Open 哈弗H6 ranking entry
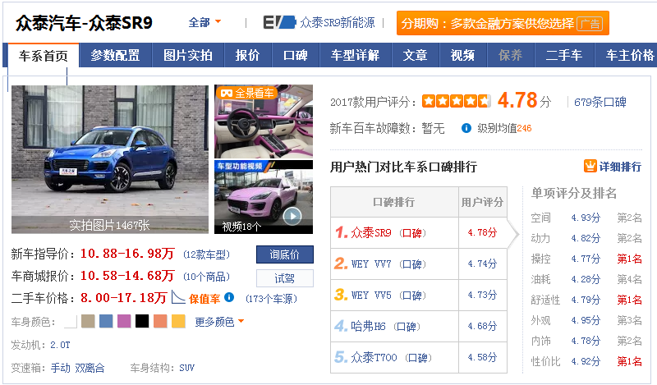The image size is (657, 385). pyautogui.click(x=368, y=326)
